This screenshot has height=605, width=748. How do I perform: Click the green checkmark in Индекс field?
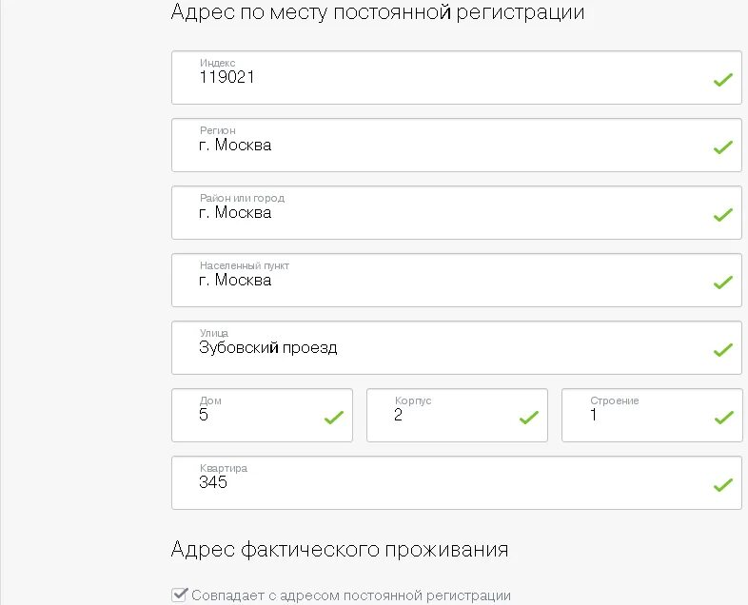(722, 80)
